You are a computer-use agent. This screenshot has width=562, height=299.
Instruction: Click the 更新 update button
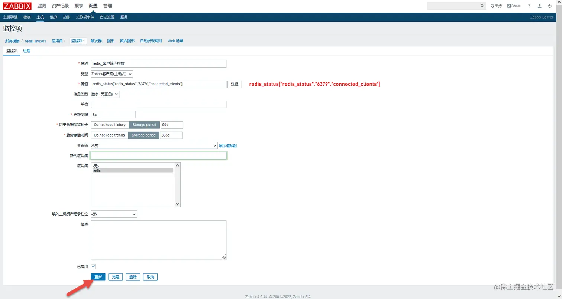coord(98,277)
